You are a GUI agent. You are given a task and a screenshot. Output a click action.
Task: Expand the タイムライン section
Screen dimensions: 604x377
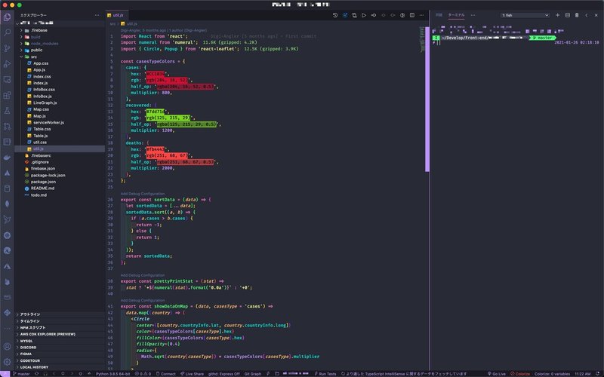point(60,321)
